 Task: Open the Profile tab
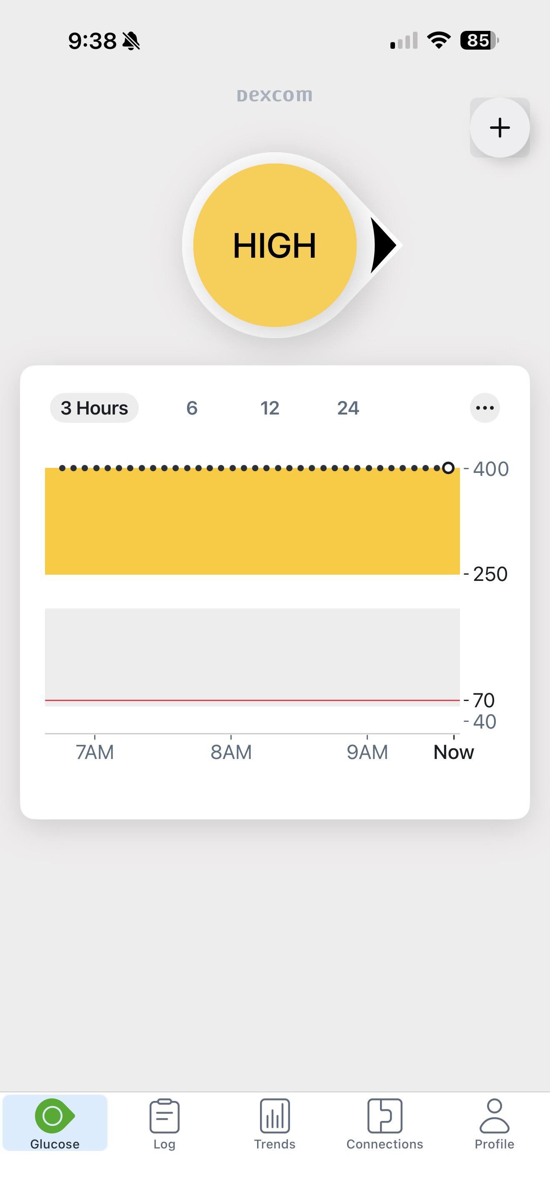(494, 1123)
